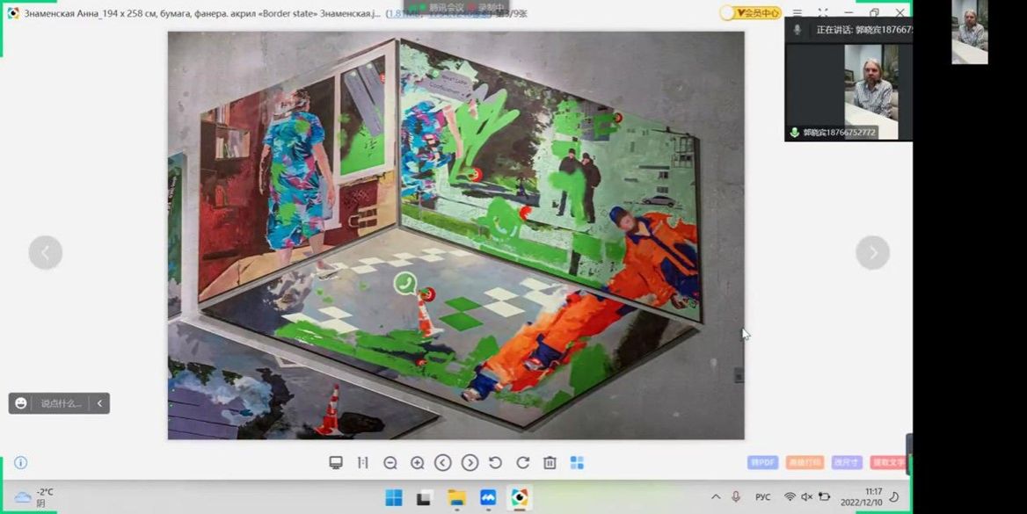Viewport: 1027px width, 514px height.
Task: Click the microphone icon beside 正在讲话
Action: [798, 30]
